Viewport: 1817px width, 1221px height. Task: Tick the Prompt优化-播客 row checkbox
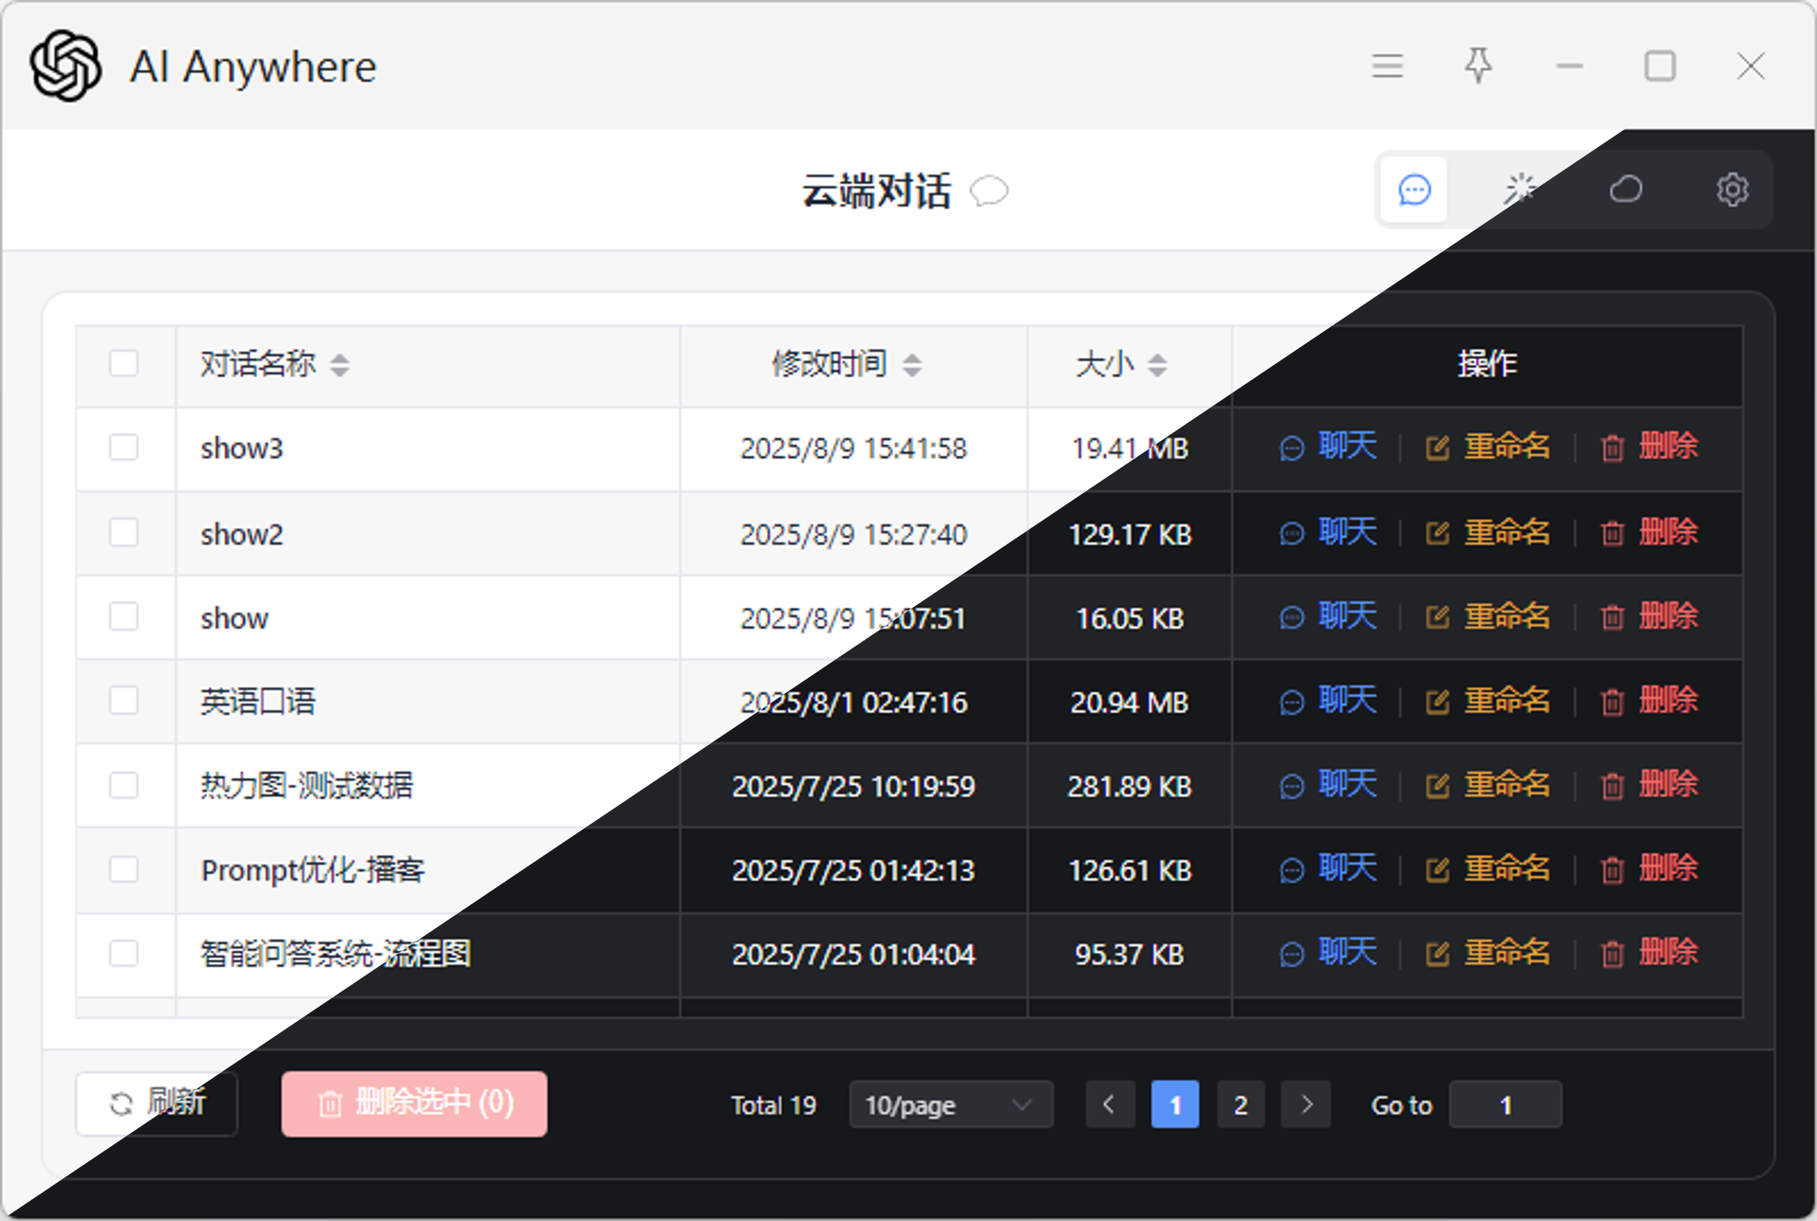pyautogui.click(x=124, y=869)
